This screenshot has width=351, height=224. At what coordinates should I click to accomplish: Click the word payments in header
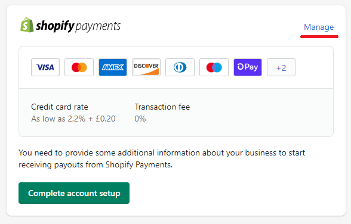pos(98,27)
